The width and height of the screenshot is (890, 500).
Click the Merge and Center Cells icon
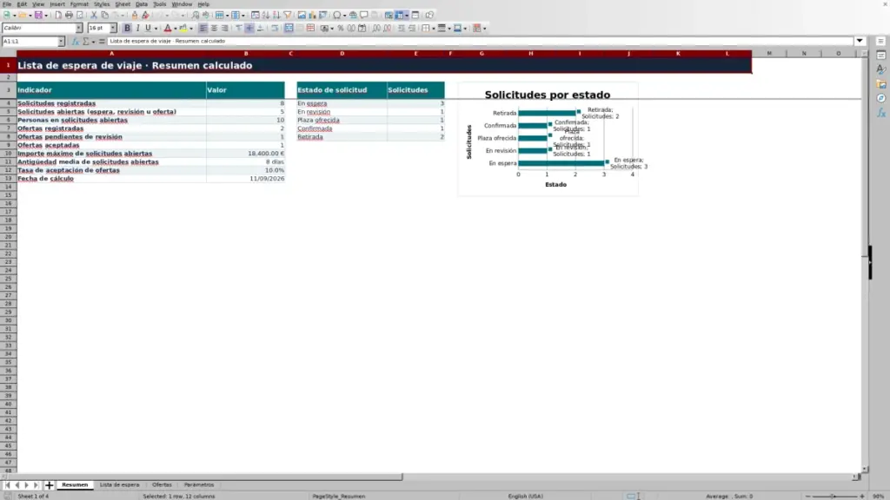tap(289, 29)
